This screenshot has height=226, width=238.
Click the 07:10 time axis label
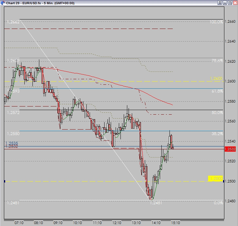pyautogui.click(x=19, y=223)
